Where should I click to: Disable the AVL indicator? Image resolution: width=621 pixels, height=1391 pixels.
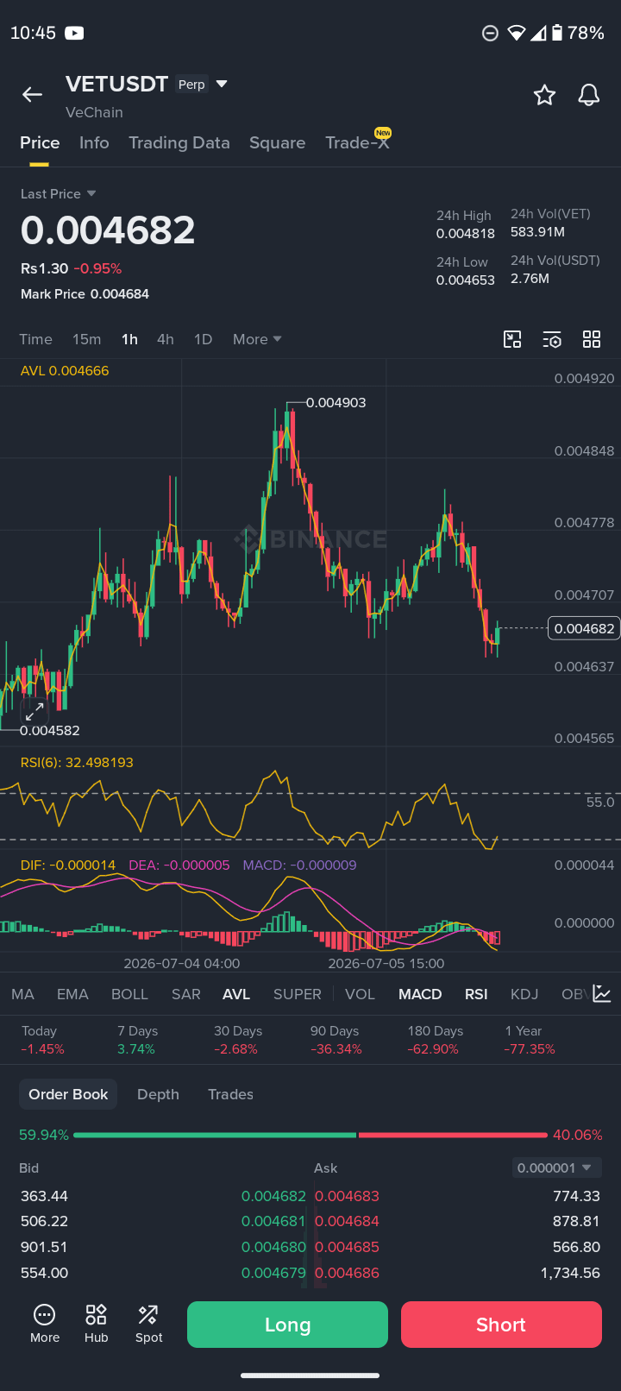pos(236,994)
